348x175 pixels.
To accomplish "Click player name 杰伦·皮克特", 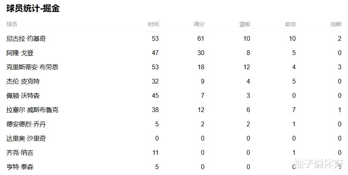I will (x=23, y=82).
